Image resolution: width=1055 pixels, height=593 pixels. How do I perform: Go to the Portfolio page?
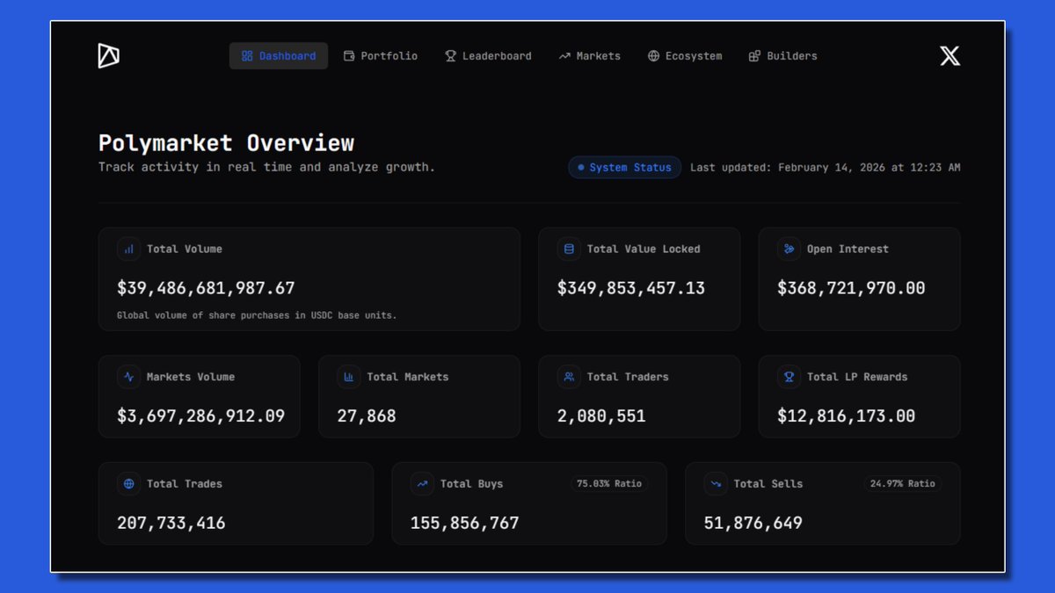[x=381, y=56]
